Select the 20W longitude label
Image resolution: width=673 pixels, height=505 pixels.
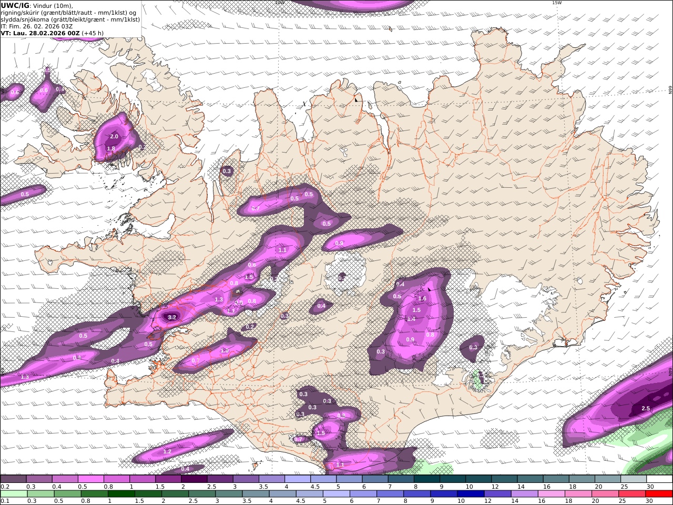[x=279, y=3]
